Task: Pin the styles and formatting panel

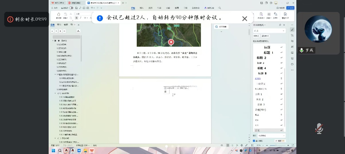Action: coord(280,25)
